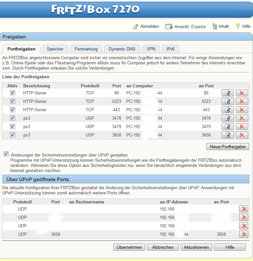The image size is (253, 261).
Task: Click the an Computer column header
Action: pos(140,86)
